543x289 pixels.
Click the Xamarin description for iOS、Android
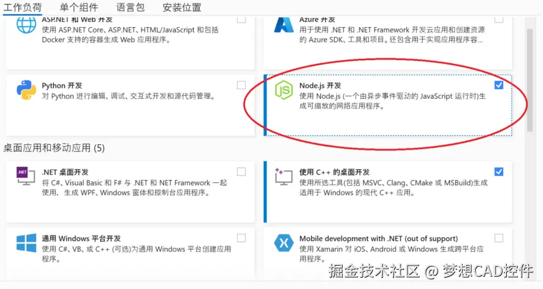pyautogui.click(x=392, y=254)
